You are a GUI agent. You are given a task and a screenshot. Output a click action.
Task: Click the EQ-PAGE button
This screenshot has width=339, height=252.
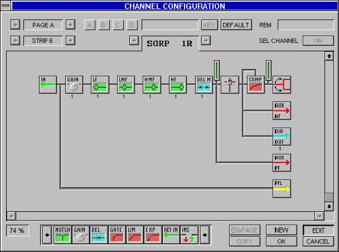pyautogui.click(x=245, y=230)
